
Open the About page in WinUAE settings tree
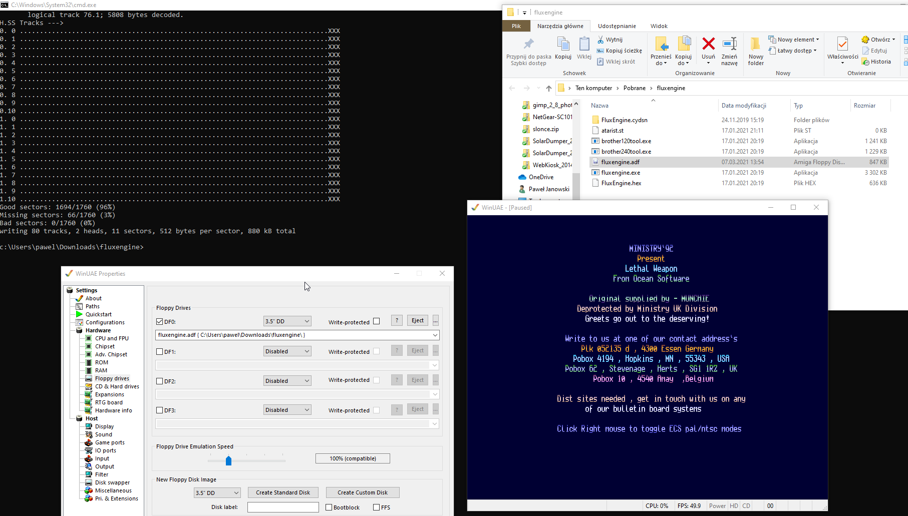point(93,298)
